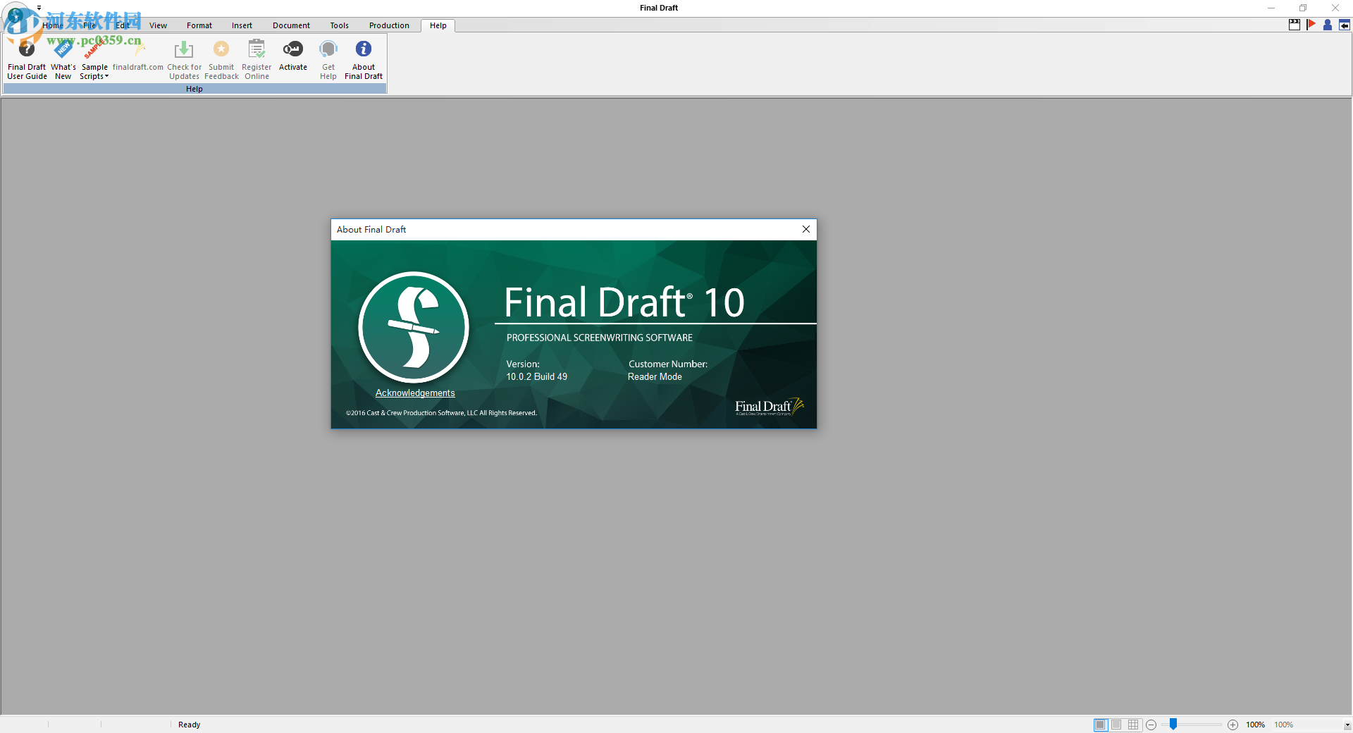Click the red flag icon at top right

click(x=1311, y=25)
